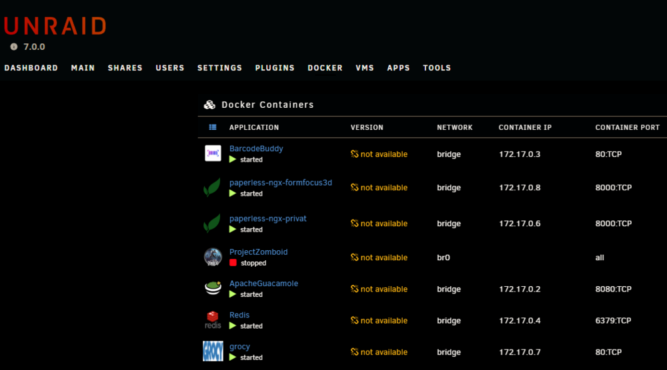Viewport: 667px width, 370px height.
Task: Click the update-status icon in ProjectZomboid row
Action: click(354, 257)
